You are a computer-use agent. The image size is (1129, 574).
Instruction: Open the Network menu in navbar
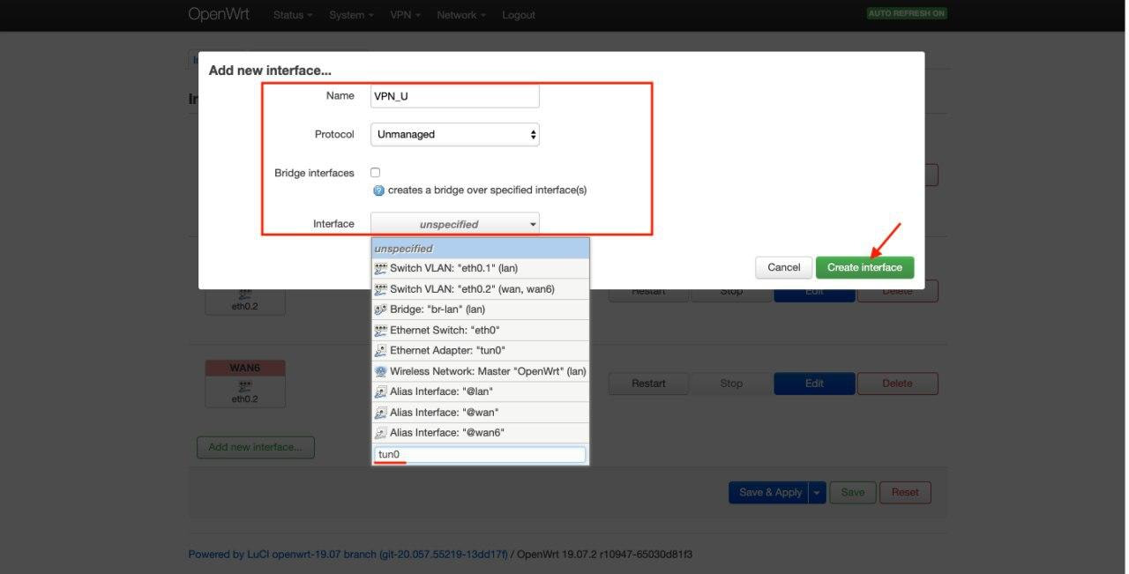click(x=460, y=15)
